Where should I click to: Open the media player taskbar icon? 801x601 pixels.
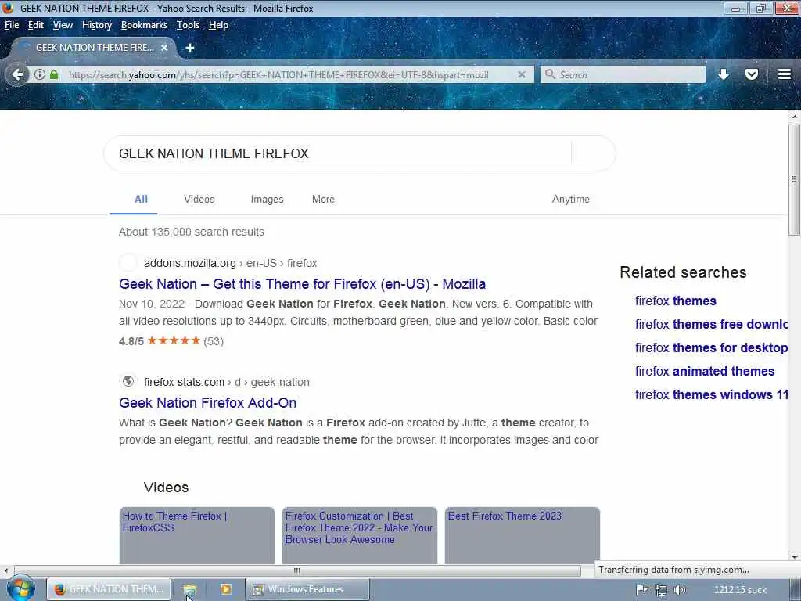(225, 589)
